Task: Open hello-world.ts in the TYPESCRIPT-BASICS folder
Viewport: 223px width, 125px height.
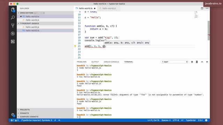Action: 45,31
